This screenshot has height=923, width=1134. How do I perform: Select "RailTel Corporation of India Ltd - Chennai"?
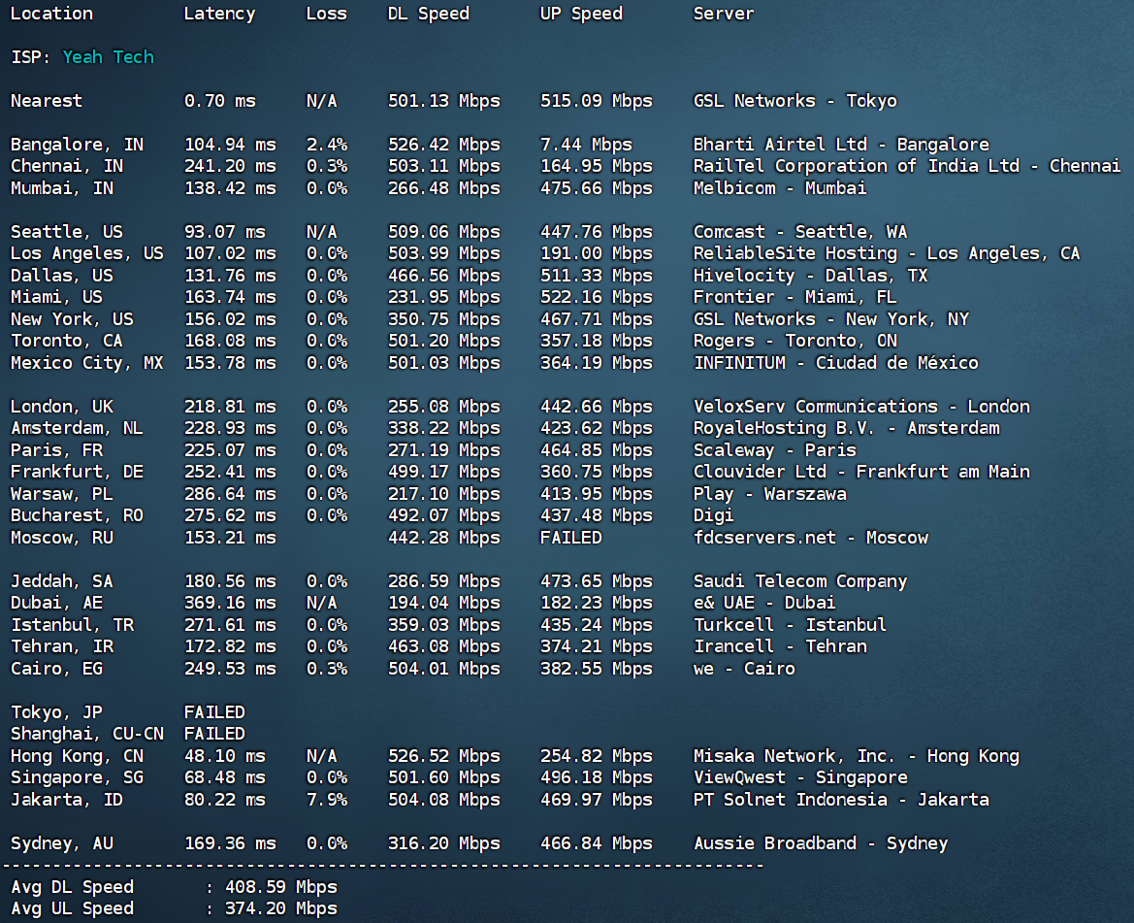coord(907,166)
